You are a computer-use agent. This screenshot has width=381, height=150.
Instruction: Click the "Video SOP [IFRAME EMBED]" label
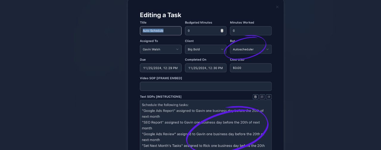click(161, 78)
